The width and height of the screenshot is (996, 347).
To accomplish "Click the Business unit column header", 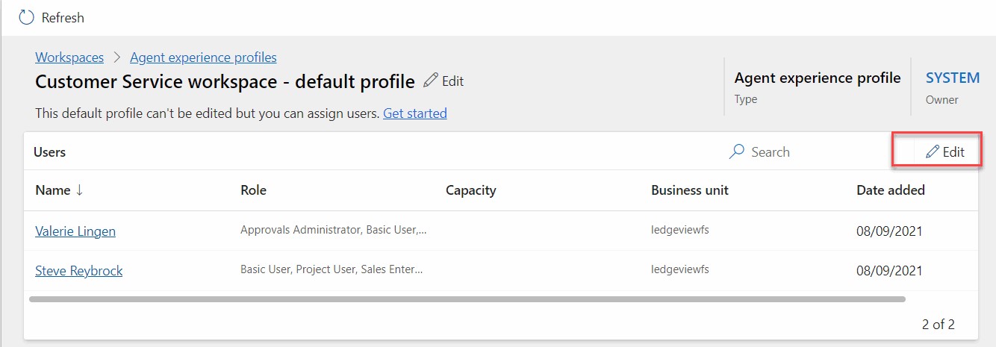I will (x=689, y=190).
